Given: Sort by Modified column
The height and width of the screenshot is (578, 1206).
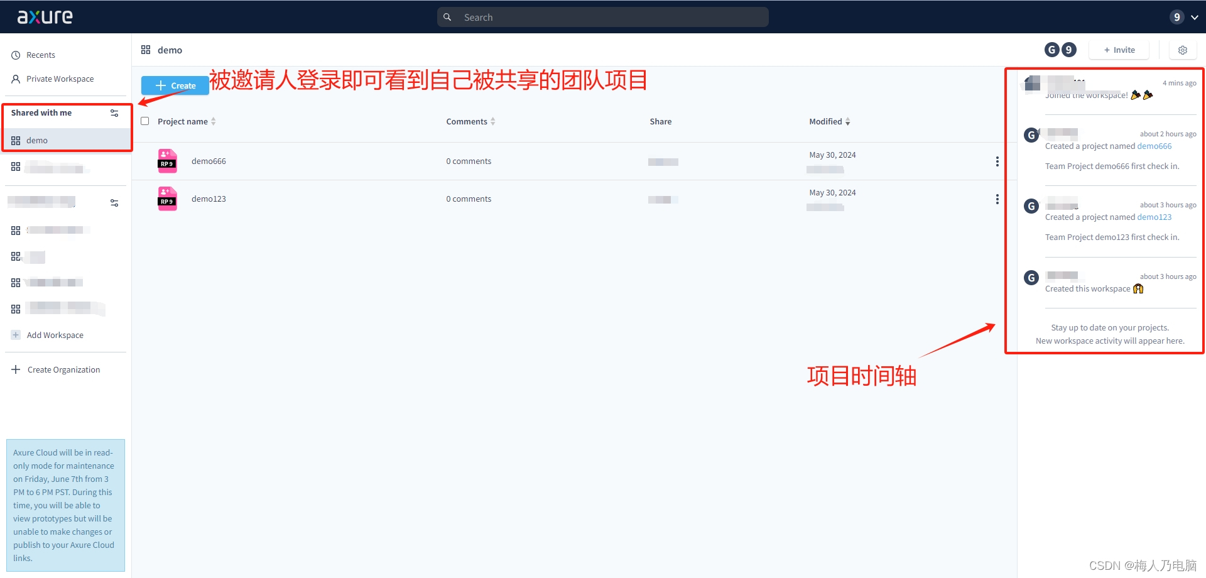Looking at the screenshot, I should (830, 121).
